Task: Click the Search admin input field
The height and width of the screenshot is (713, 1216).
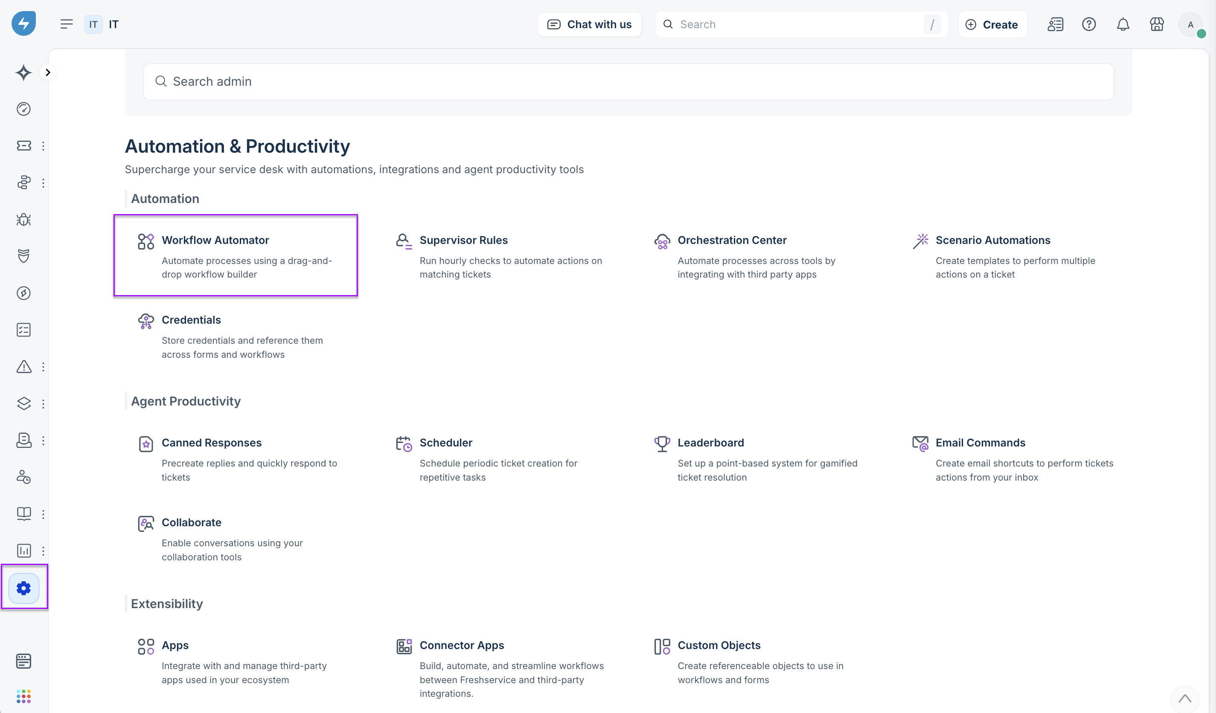Action: point(627,81)
